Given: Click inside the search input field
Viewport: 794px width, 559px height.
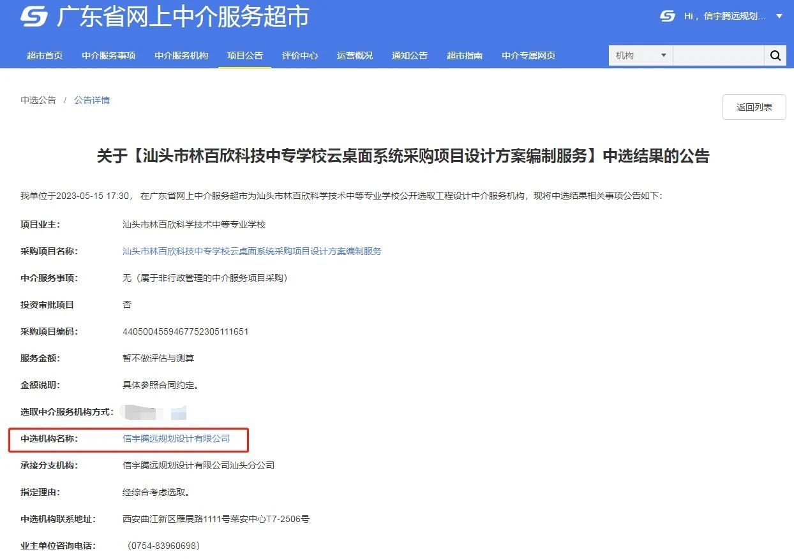Looking at the screenshot, I should (x=719, y=55).
